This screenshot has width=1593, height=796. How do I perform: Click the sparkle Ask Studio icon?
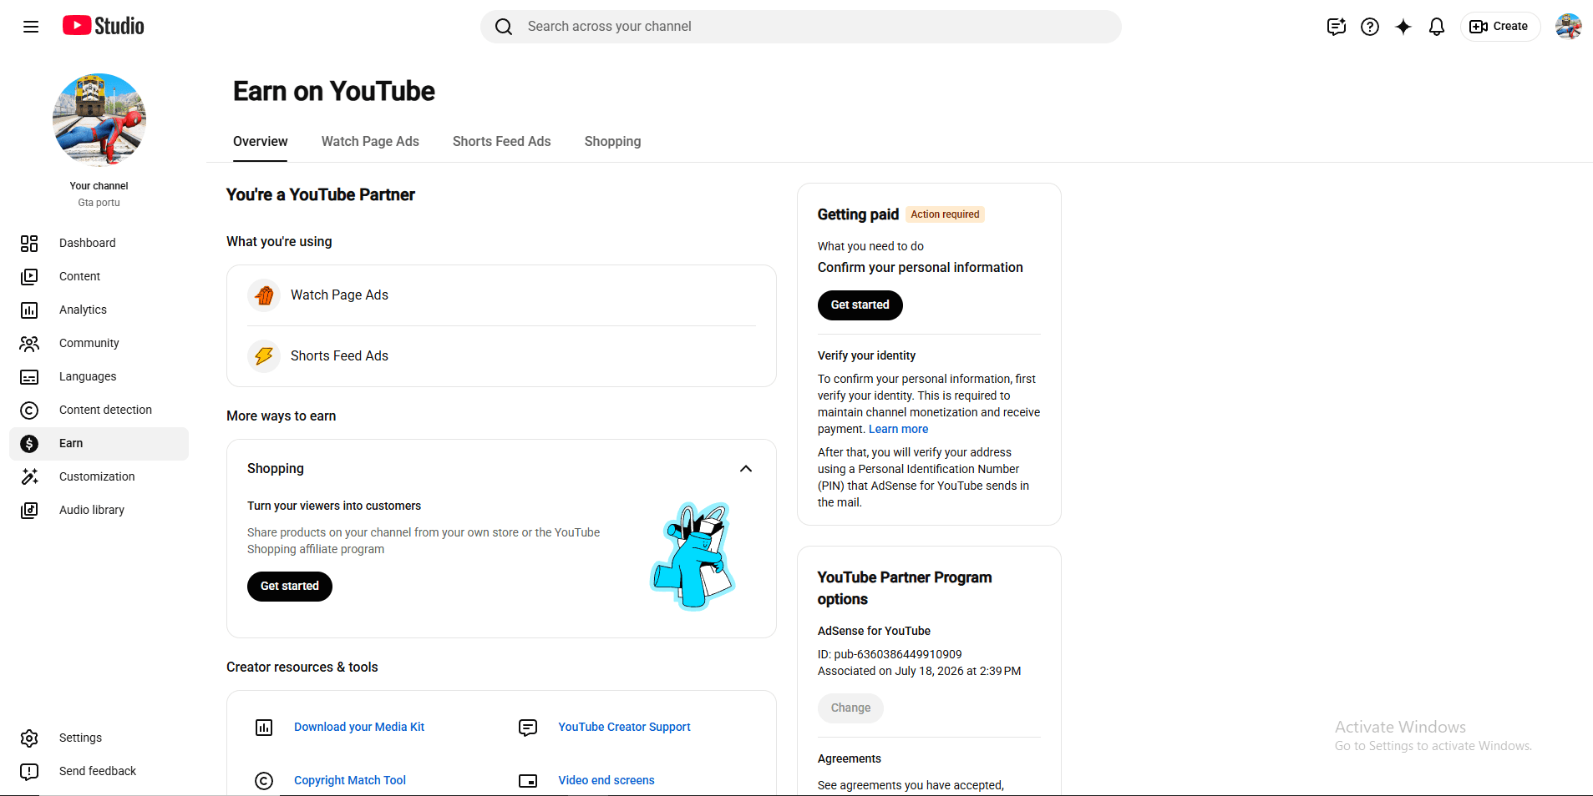(x=1403, y=27)
